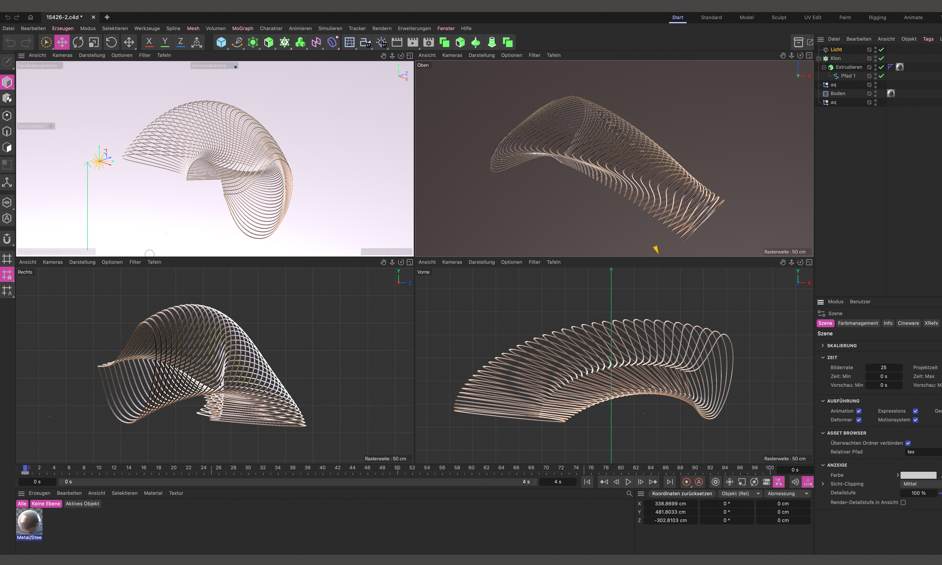Enable Render-Detailstufe in Ansicht checkbox
This screenshot has width=942, height=565.
[903, 502]
